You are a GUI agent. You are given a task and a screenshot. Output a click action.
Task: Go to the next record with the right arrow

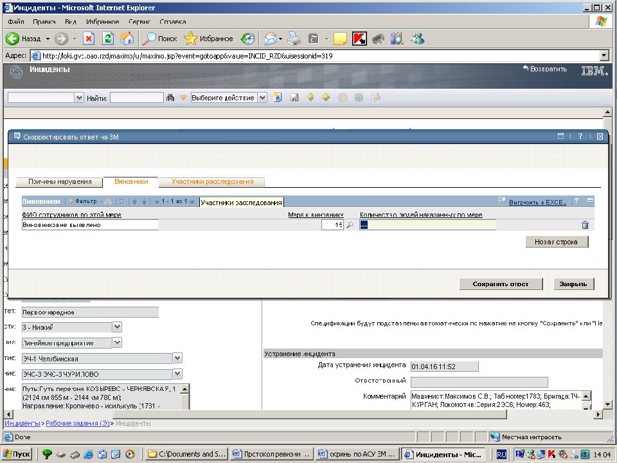(x=326, y=97)
